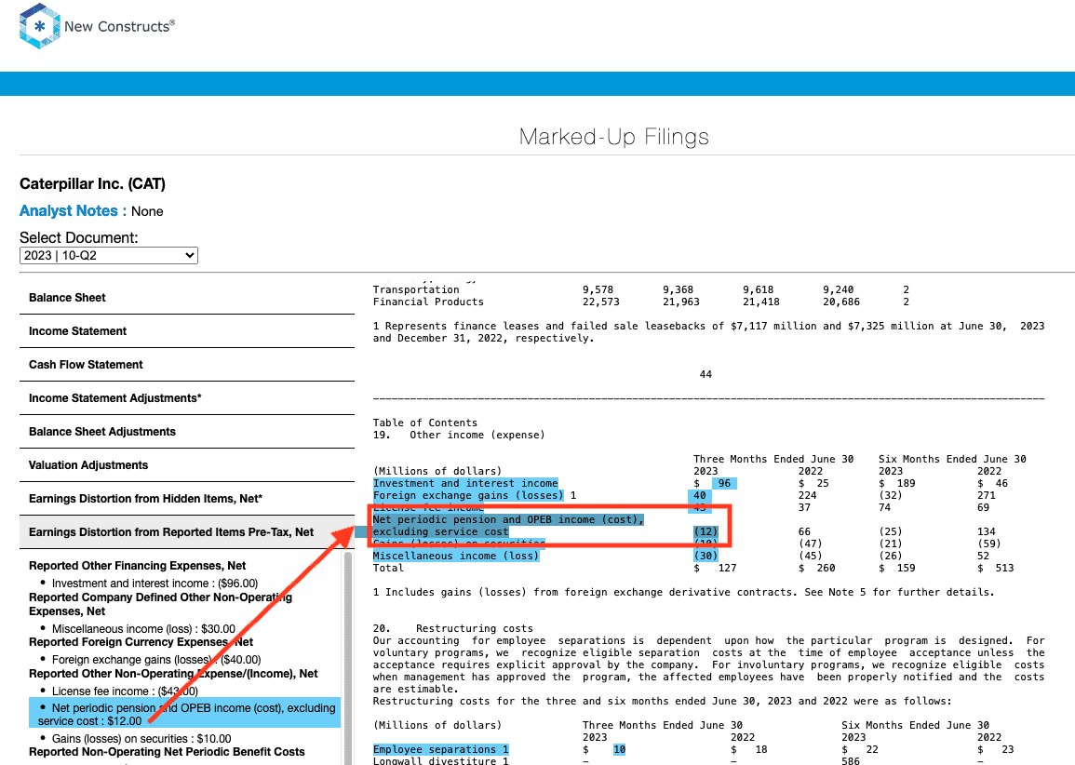
Task: Click the 19. Other income (expense) note heading
Action: tap(459, 436)
